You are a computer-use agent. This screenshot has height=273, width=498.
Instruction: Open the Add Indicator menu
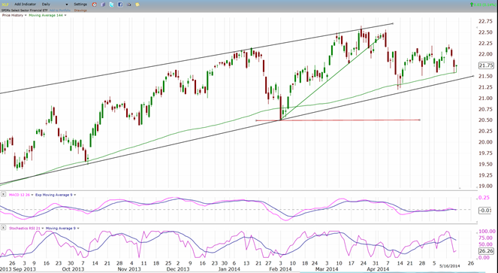tap(25, 5)
